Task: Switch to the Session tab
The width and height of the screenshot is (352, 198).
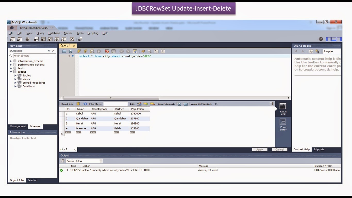Action: (32, 180)
